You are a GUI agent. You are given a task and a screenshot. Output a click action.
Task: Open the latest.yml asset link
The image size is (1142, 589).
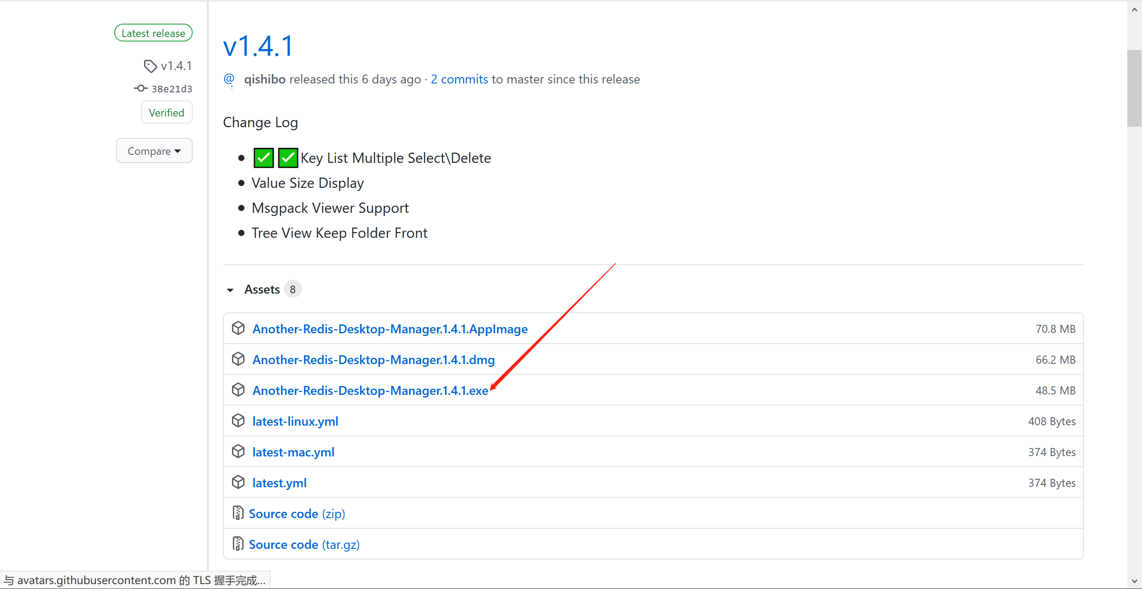[279, 483]
